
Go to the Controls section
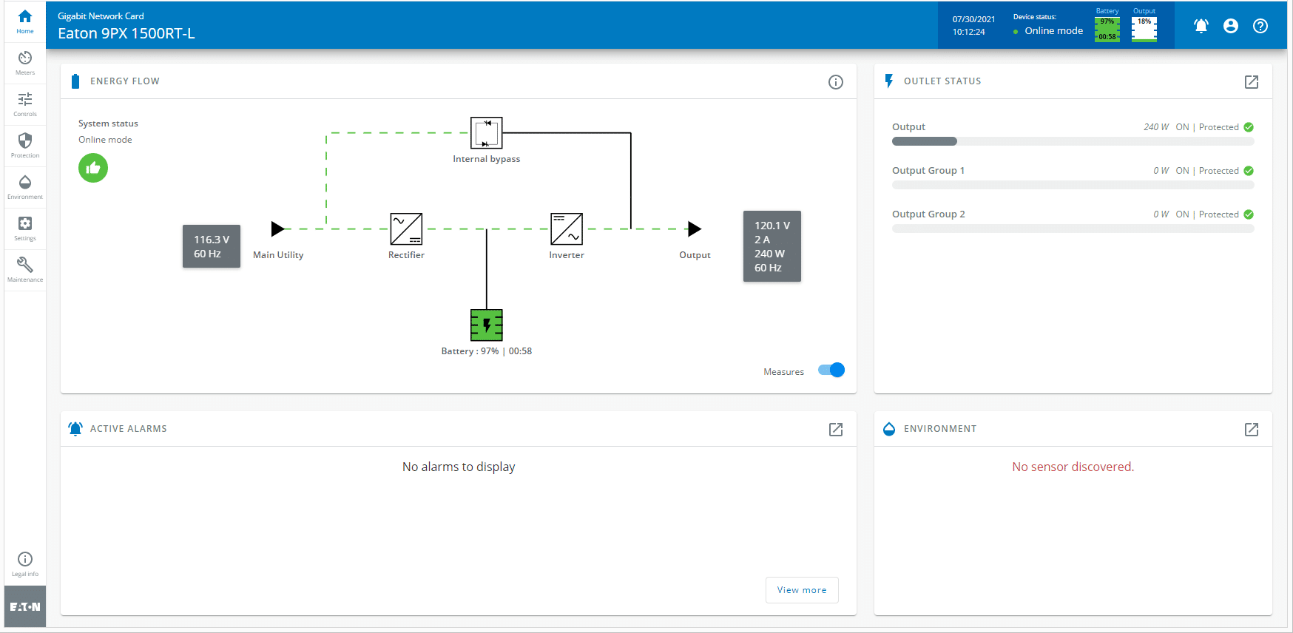pyautogui.click(x=25, y=104)
